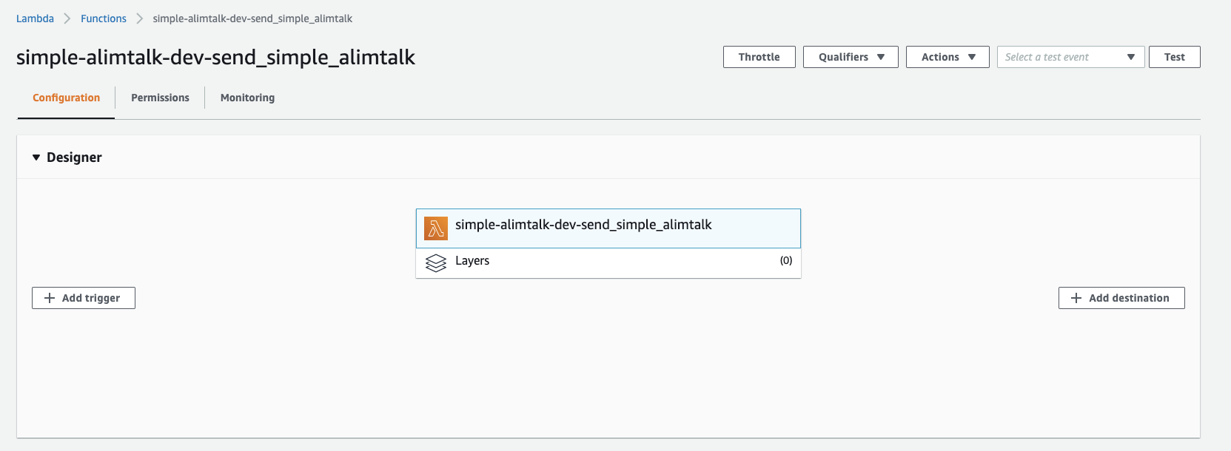Viewport: 1231px width, 451px height.
Task: Click the Designer disclosure triangle icon
Action: (36, 157)
